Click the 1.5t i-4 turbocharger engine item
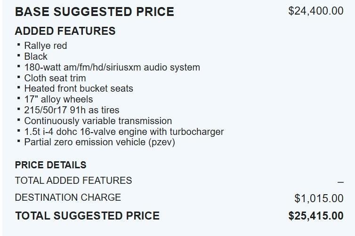Screen dimensions: 355x236 click(124, 132)
